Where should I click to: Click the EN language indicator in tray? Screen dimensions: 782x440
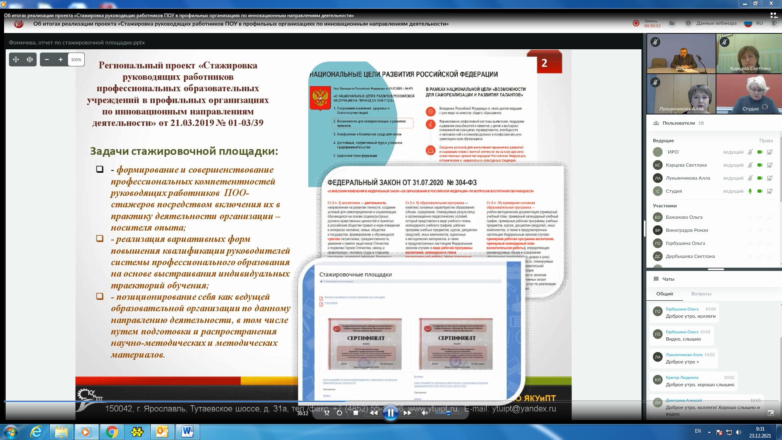(698, 431)
